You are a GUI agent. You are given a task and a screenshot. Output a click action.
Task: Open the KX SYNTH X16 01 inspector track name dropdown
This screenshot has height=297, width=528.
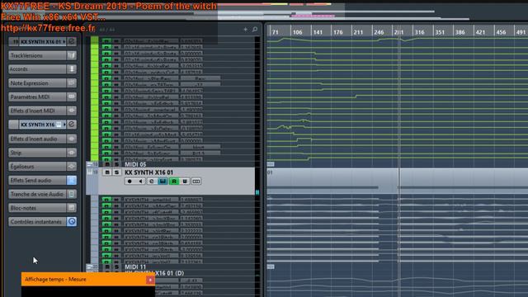[x=64, y=42]
